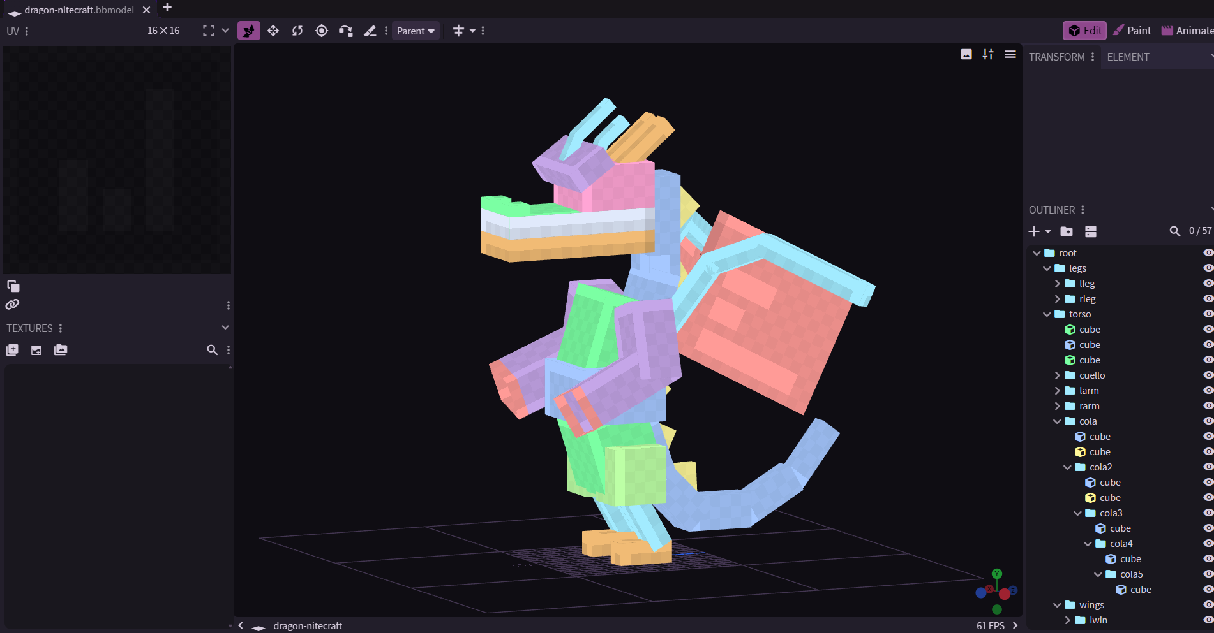Viewport: 1214px width, 633px height.
Task: Collapse the torso group
Action: [1047, 314]
